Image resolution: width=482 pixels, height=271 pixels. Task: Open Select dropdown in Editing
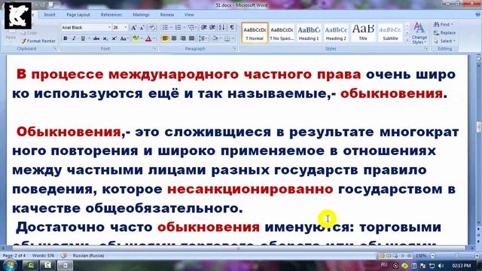coord(445,41)
